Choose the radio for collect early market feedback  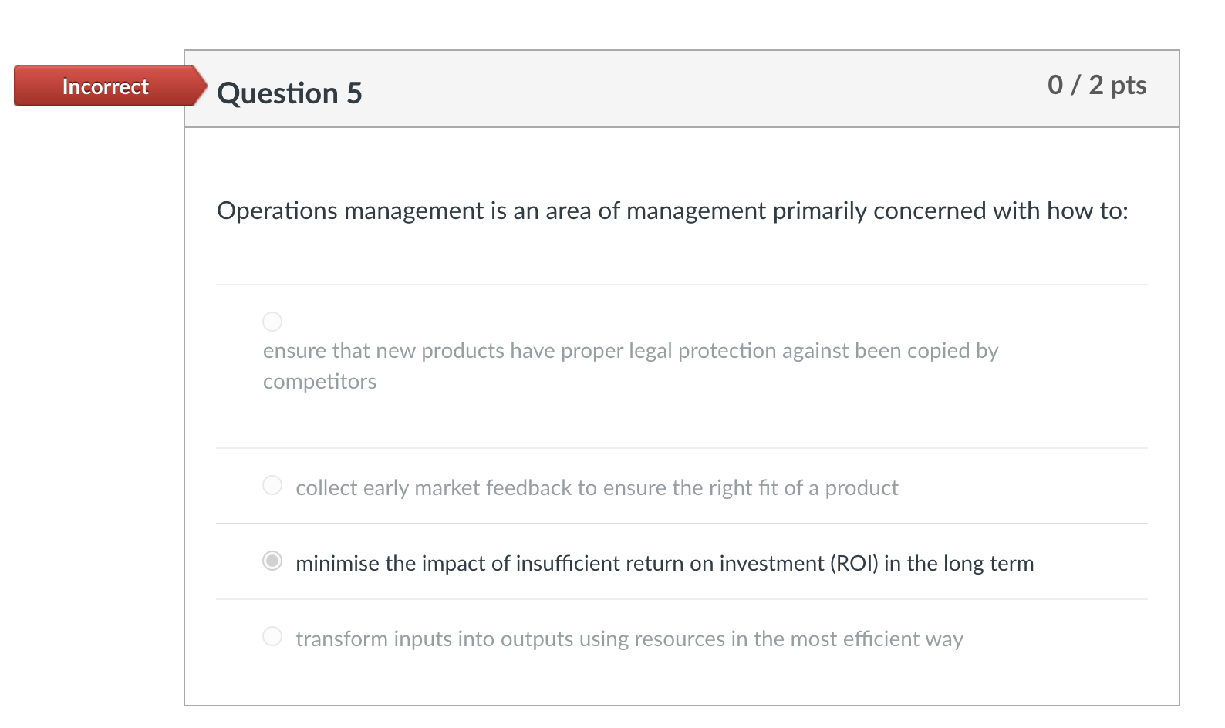coord(272,485)
